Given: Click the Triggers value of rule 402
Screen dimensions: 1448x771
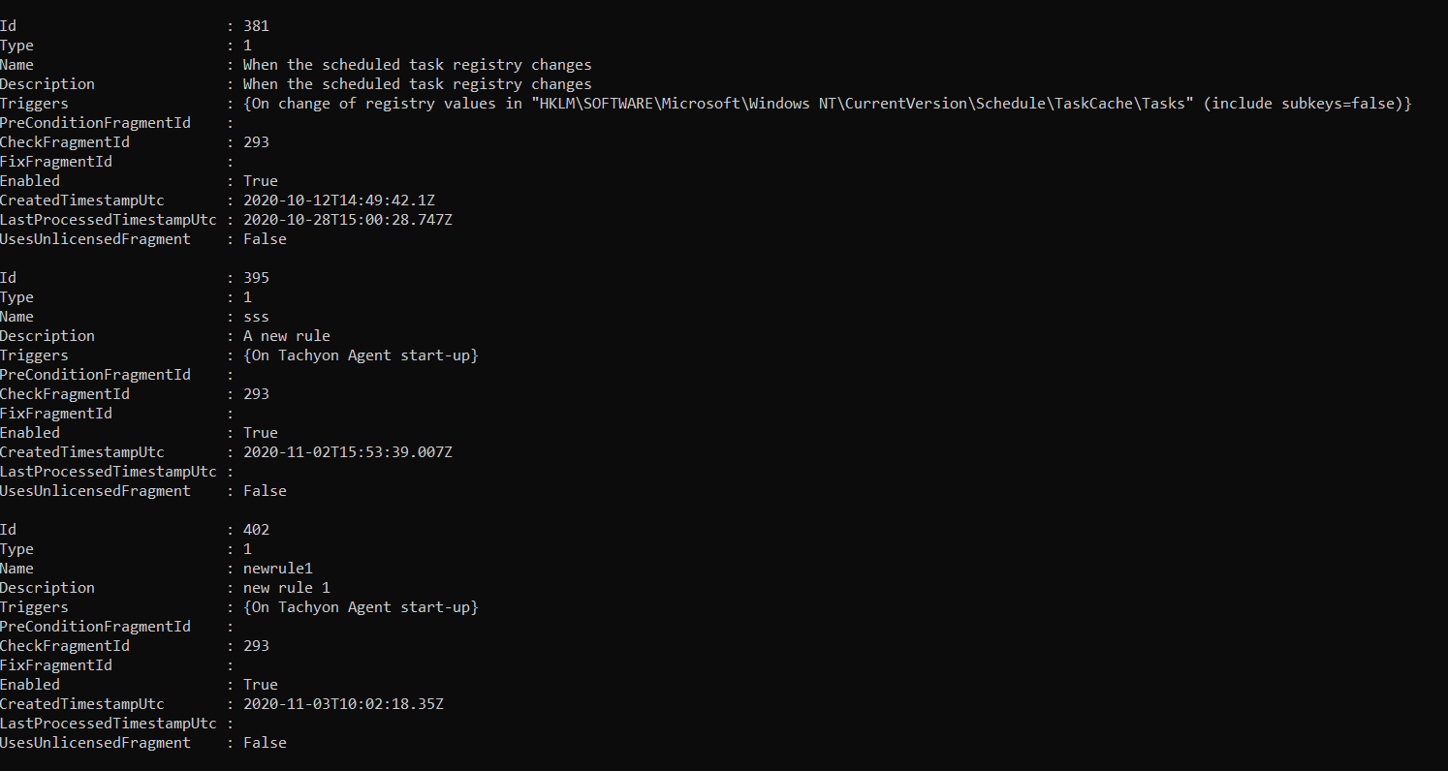Looking at the screenshot, I should (x=361, y=607).
